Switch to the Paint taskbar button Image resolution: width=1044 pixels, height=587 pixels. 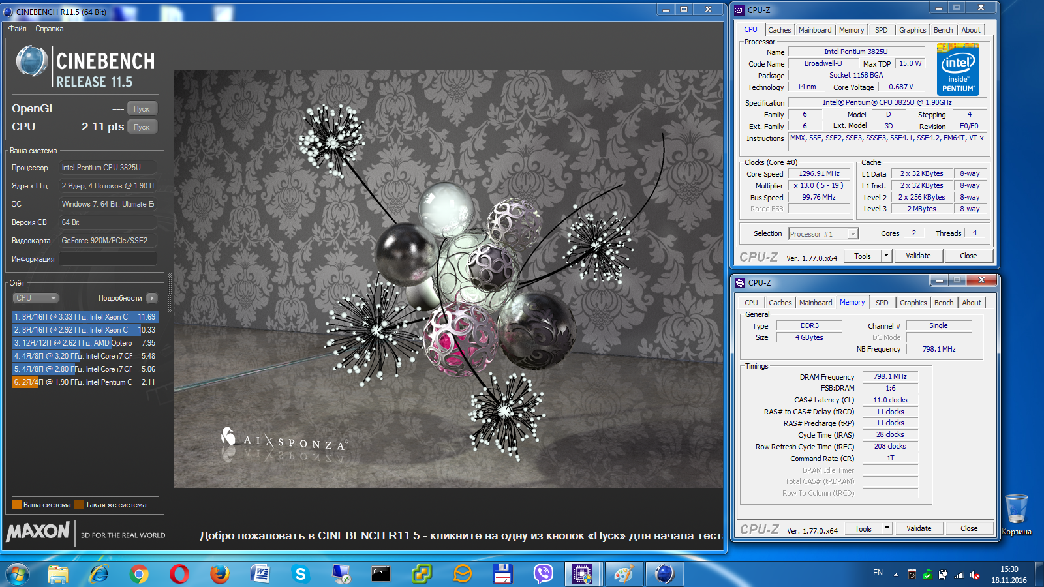623,574
